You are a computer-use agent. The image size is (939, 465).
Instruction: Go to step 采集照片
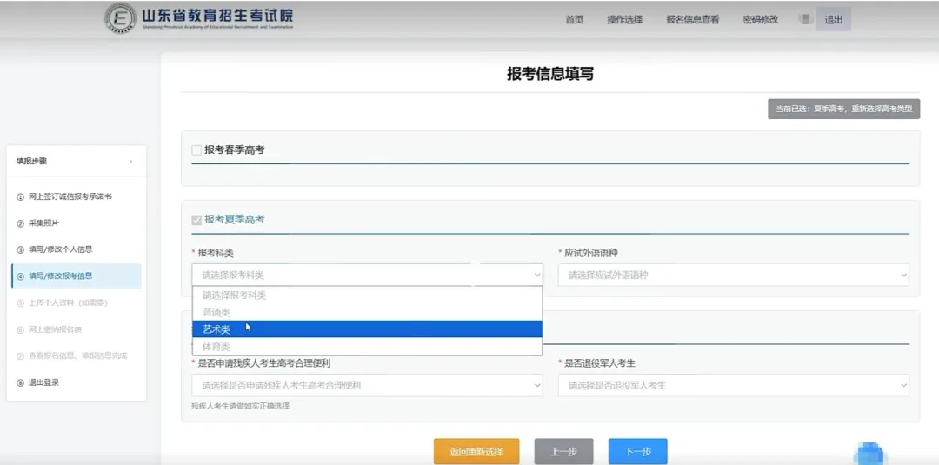point(37,223)
